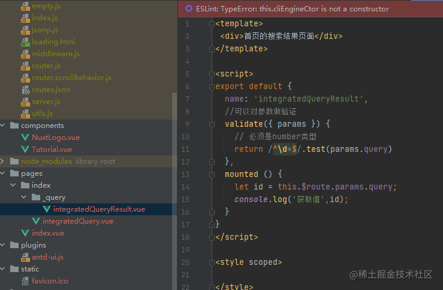Click the HTML icon of loading.html
The width and height of the screenshot is (443, 290).
[25, 42]
